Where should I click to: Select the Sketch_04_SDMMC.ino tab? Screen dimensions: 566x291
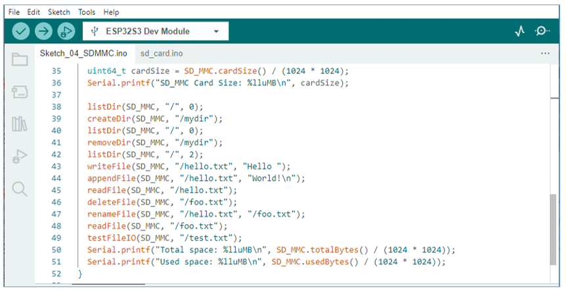[x=83, y=54]
